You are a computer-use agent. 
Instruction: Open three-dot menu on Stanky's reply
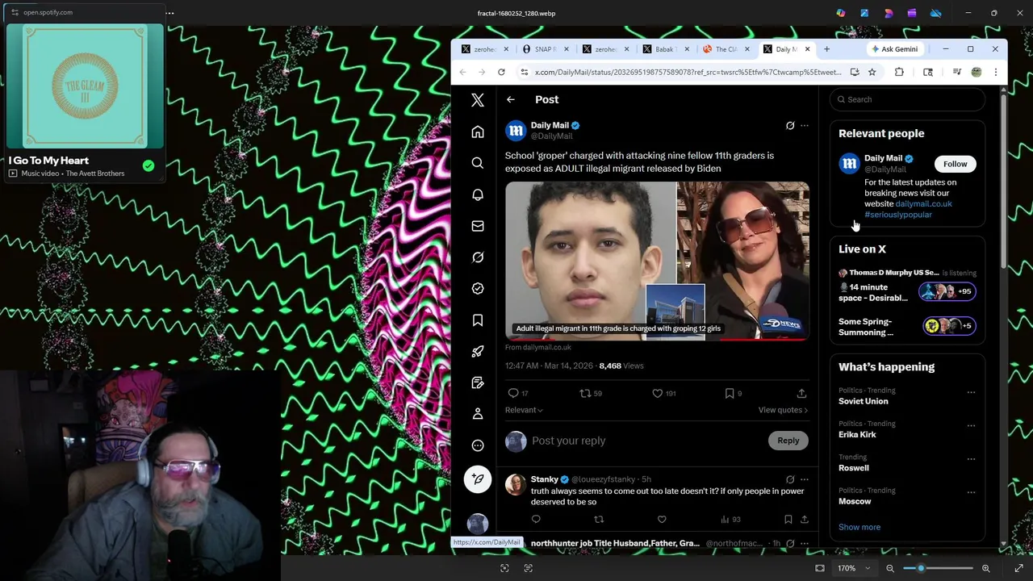tap(805, 479)
